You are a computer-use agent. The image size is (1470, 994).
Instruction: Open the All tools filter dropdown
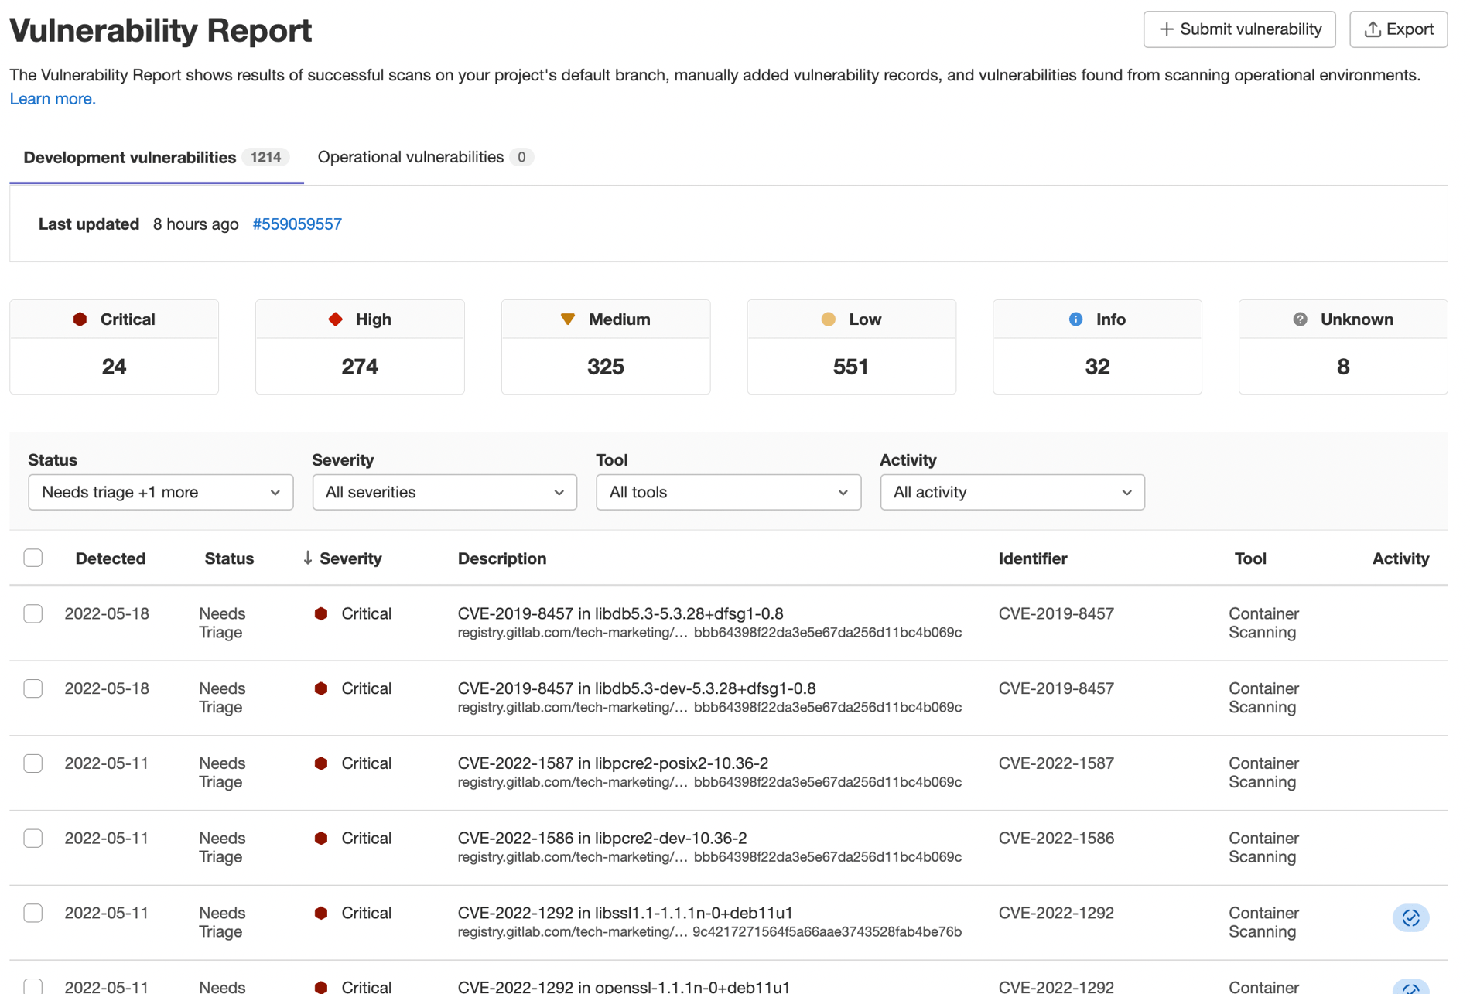[728, 492]
